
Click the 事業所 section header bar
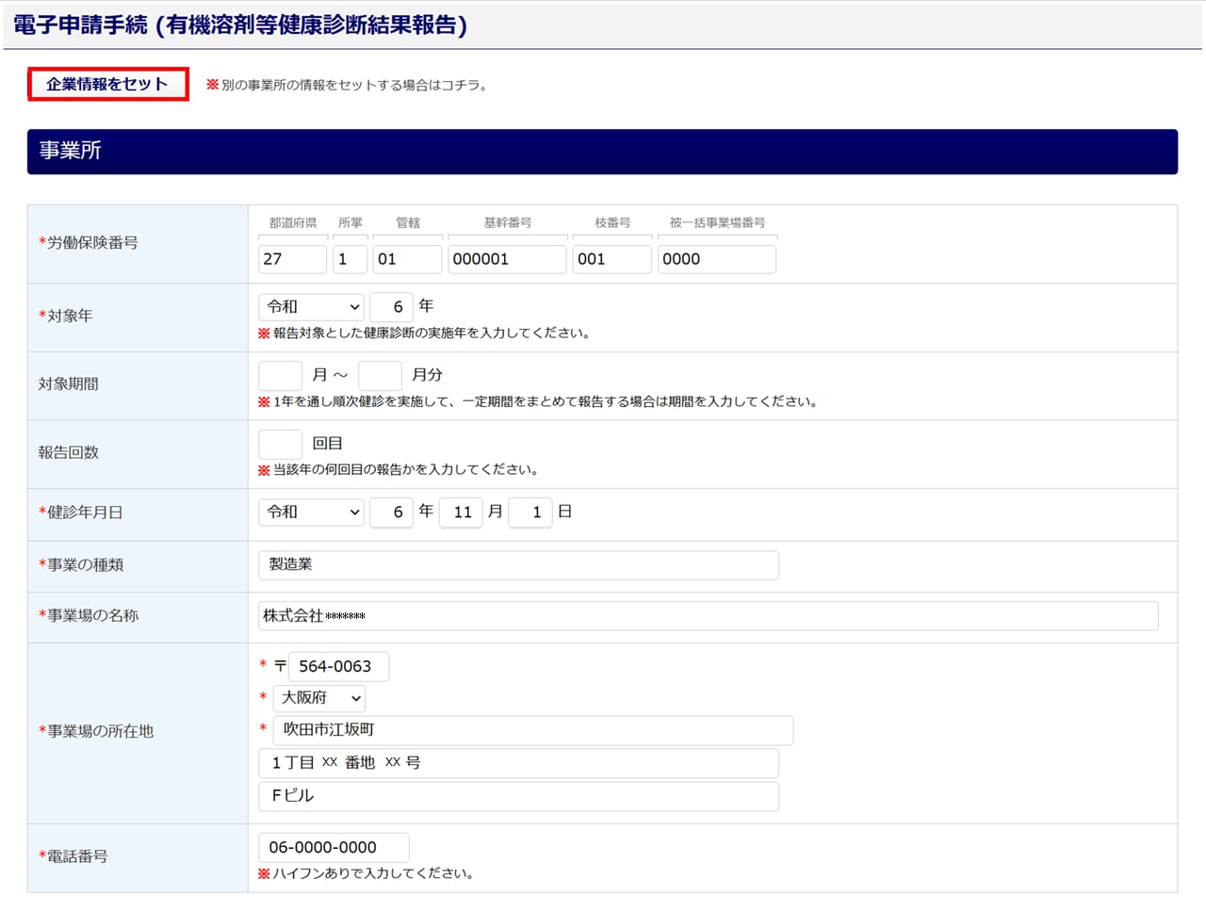pyautogui.click(x=602, y=152)
